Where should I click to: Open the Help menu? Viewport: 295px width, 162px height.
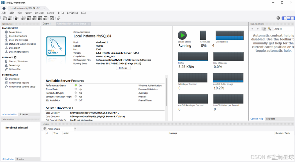coord(83,13)
